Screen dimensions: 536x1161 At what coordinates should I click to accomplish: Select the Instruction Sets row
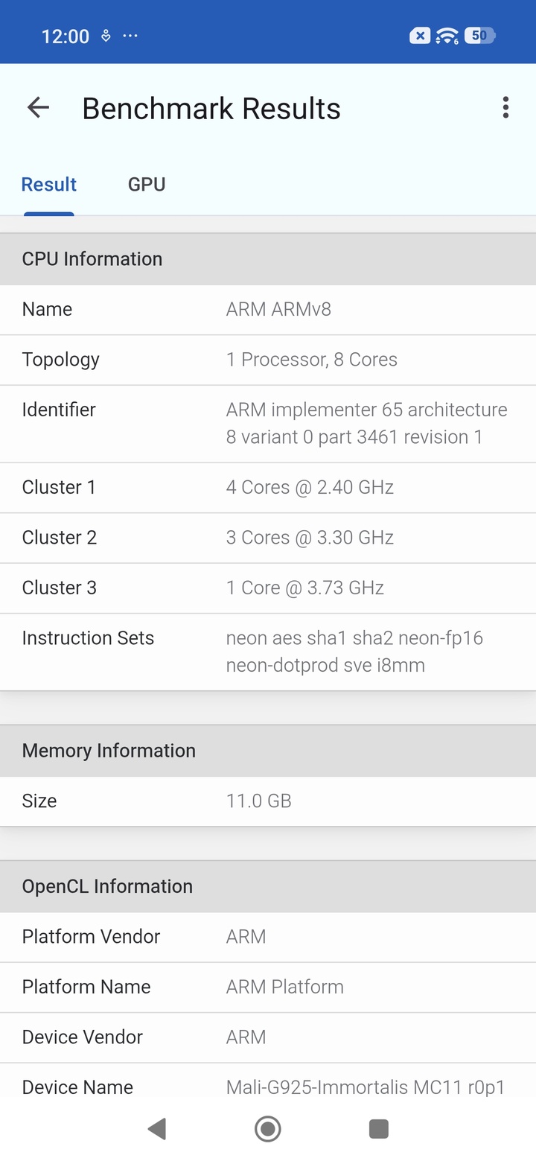point(268,652)
